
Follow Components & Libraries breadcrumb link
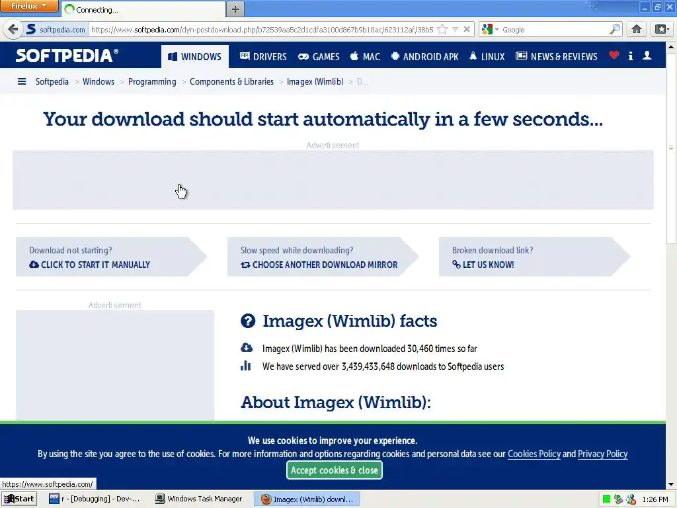pyautogui.click(x=231, y=81)
